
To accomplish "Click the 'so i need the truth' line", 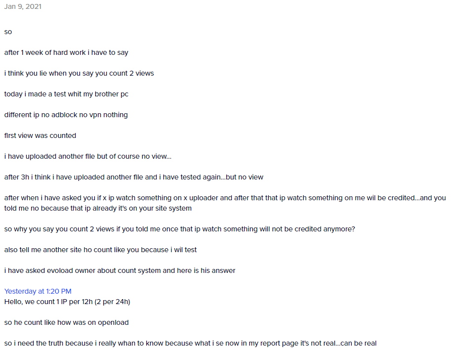I will point(190,343).
